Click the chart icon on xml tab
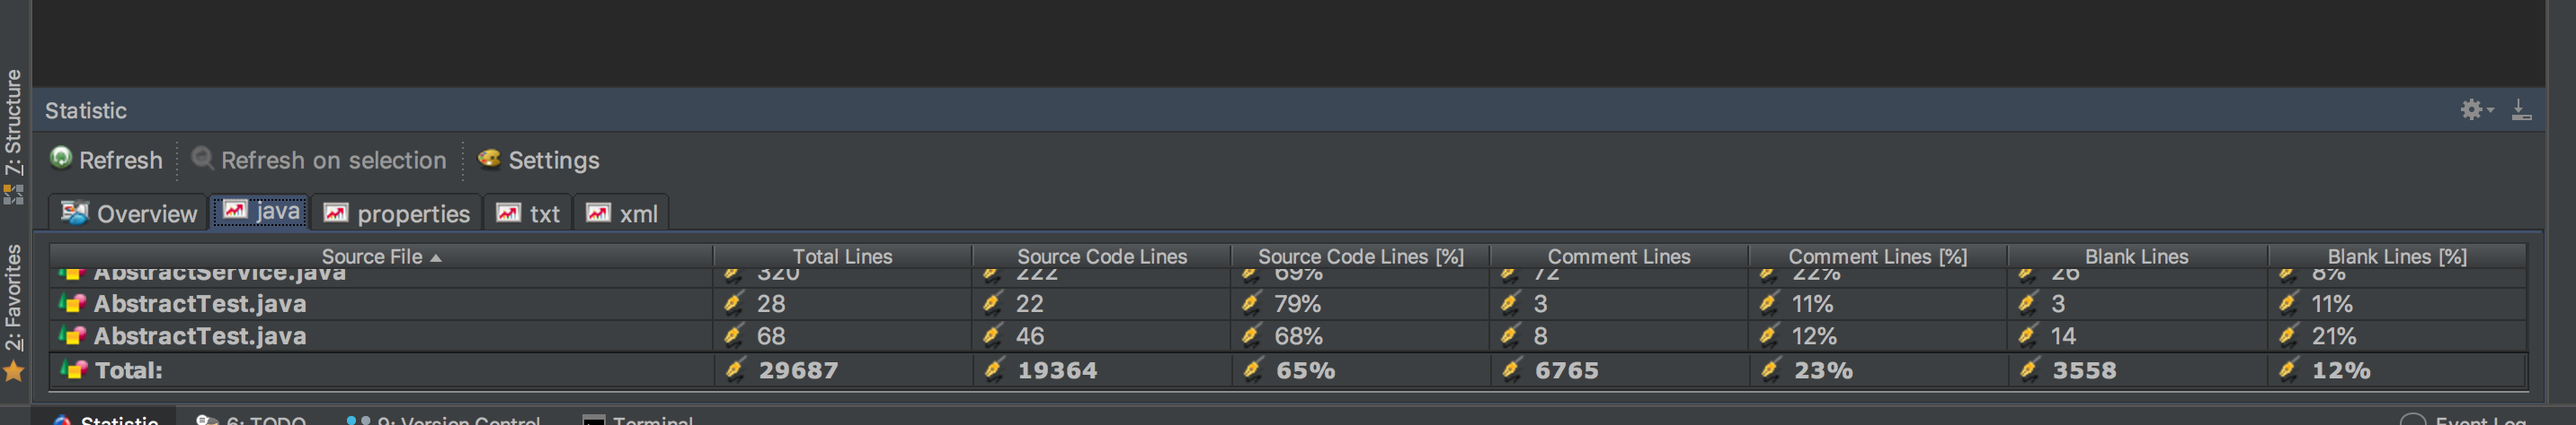Viewport: 2576px width, 425px height. [x=598, y=212]
